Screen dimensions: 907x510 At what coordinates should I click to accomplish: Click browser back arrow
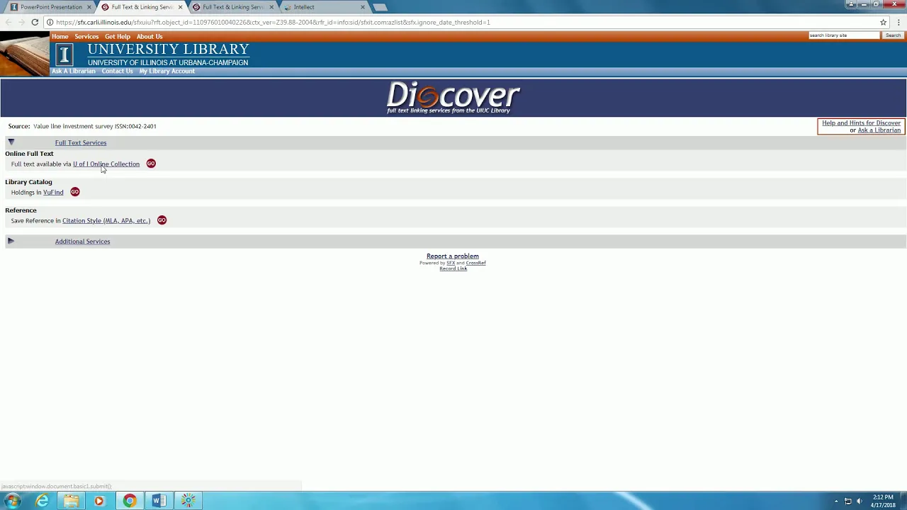(9, 22)
